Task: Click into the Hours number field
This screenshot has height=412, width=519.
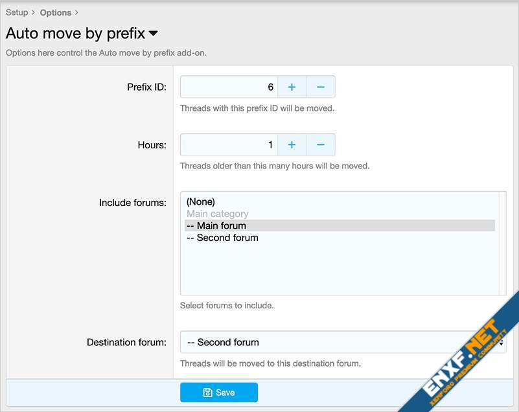Action: coord(229,144)
